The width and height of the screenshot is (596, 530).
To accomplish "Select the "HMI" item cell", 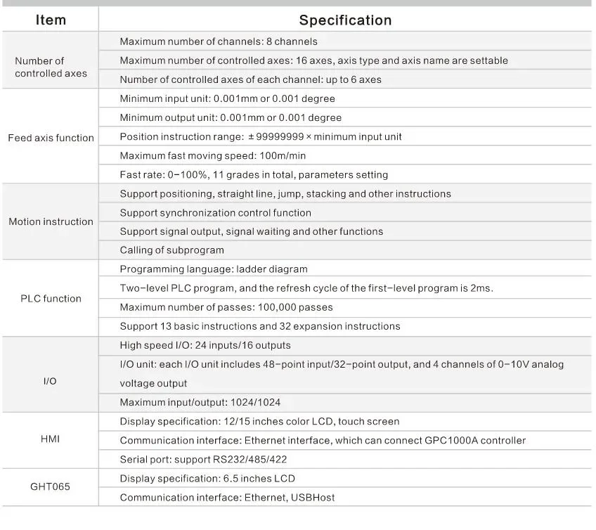I will (51, 439).
